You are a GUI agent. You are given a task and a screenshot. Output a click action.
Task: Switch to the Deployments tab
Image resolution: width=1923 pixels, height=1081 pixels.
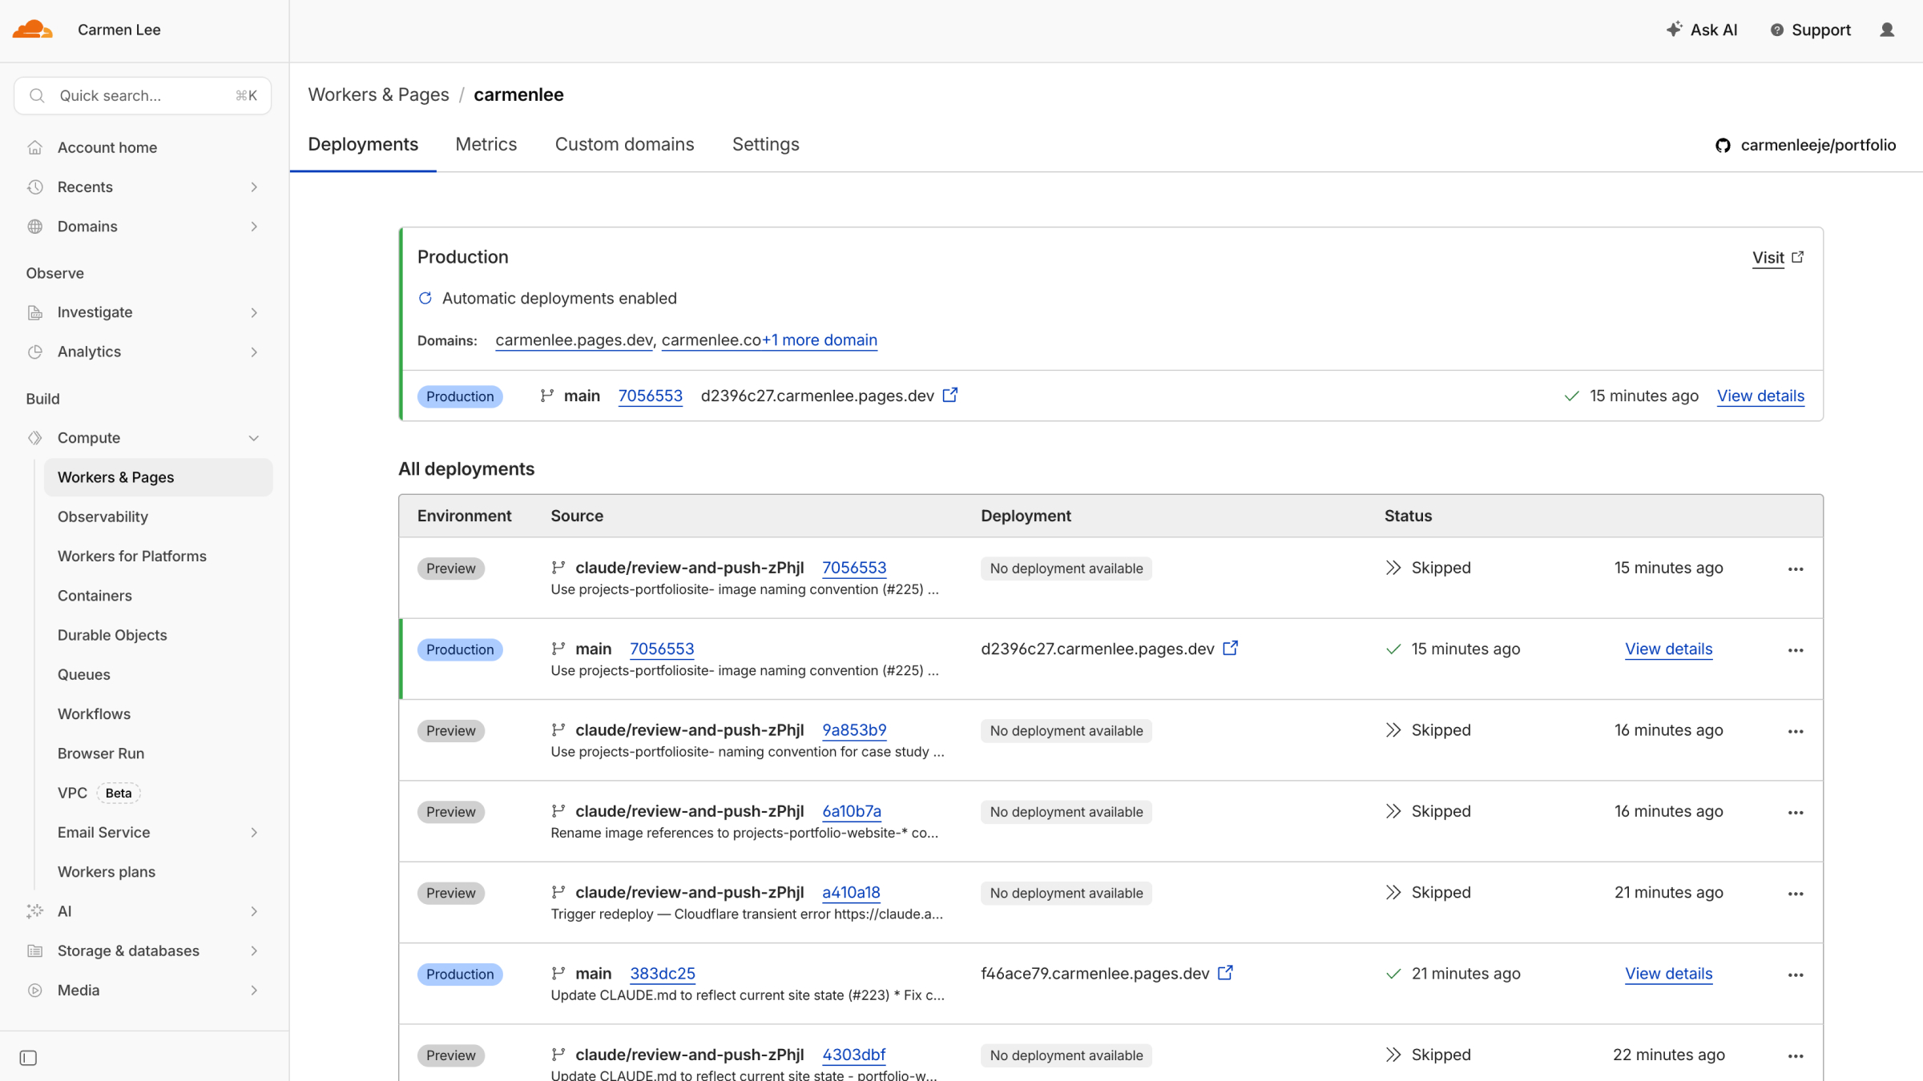pyautogui.click(x=363, y=144)
